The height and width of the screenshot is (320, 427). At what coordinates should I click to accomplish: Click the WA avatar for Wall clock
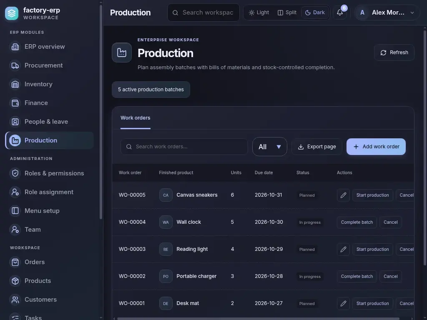coord(166,222)
